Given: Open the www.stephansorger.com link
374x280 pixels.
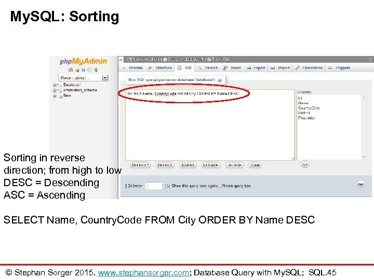Looking at the screenshot, I should tap(143, 273).
